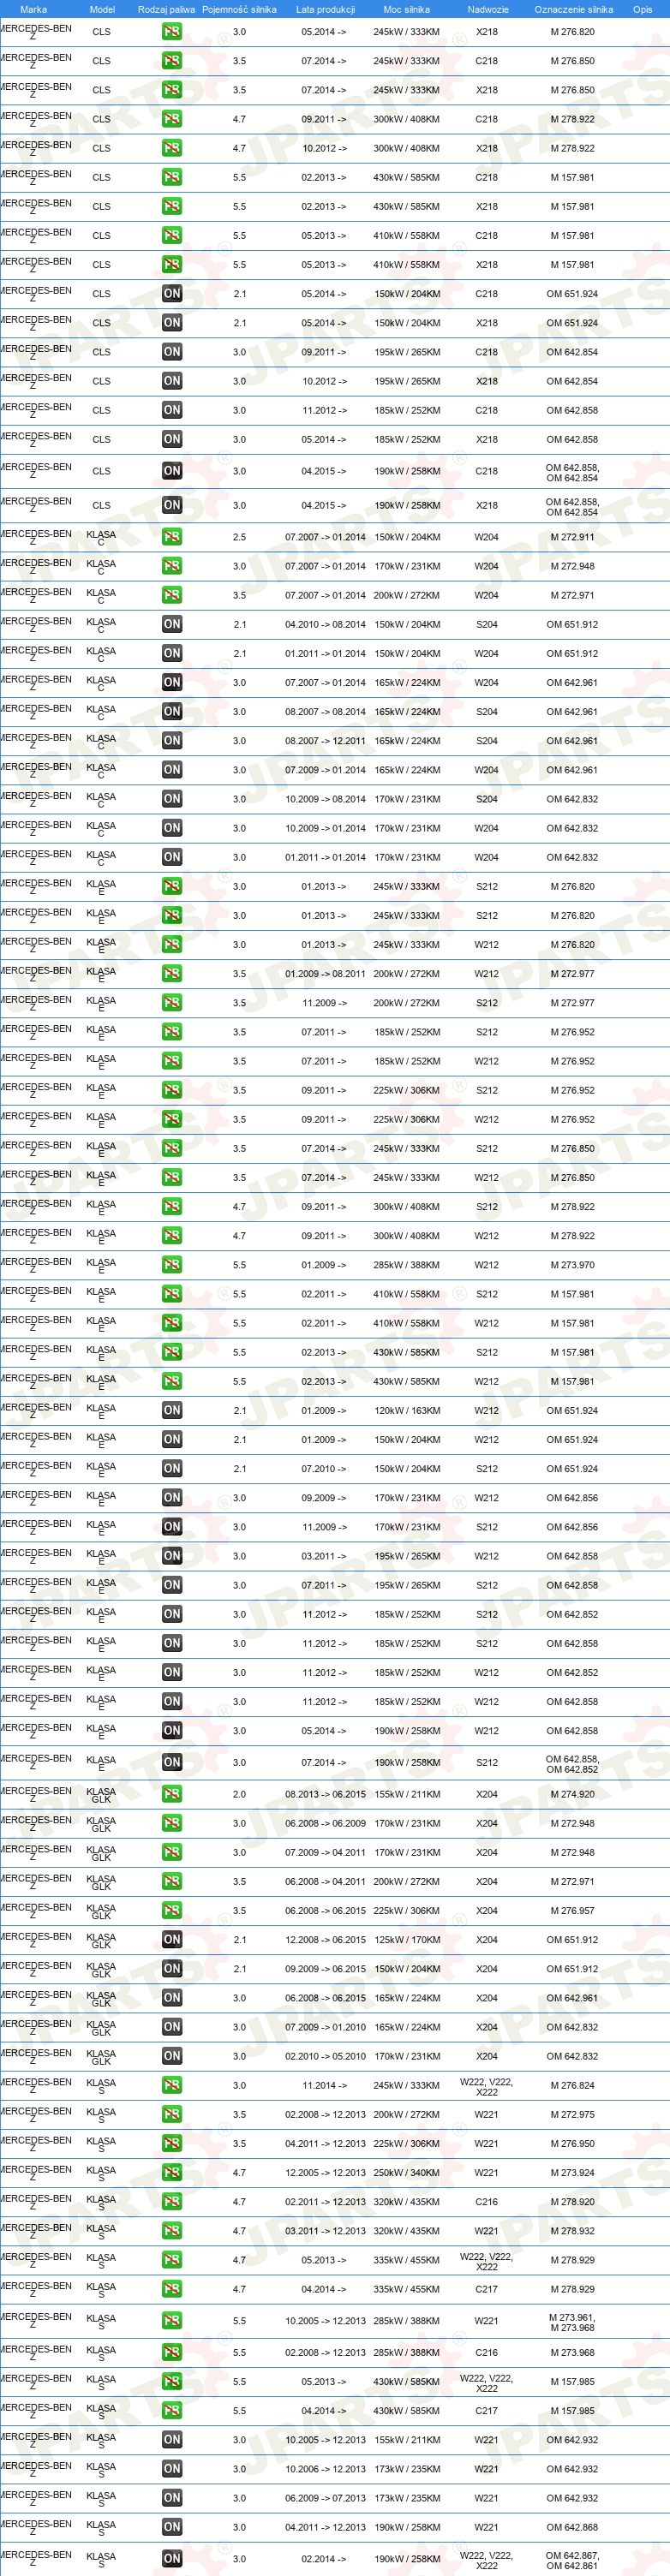Click the petrol icon in the M 273.961, M 273.968 row

coord(172,2320)
